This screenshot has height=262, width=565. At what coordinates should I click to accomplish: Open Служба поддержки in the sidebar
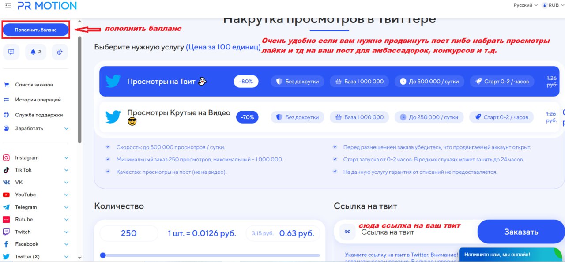coord(39,115)
